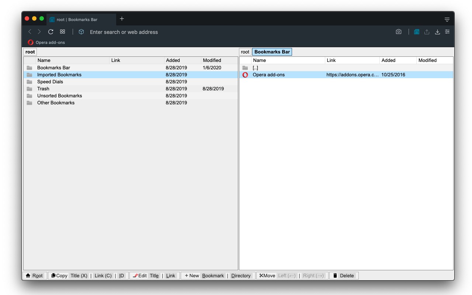Click the Imported Bookmarks folder icon
This screenshot has height=295, width=472.
click(x=29, y=75)
